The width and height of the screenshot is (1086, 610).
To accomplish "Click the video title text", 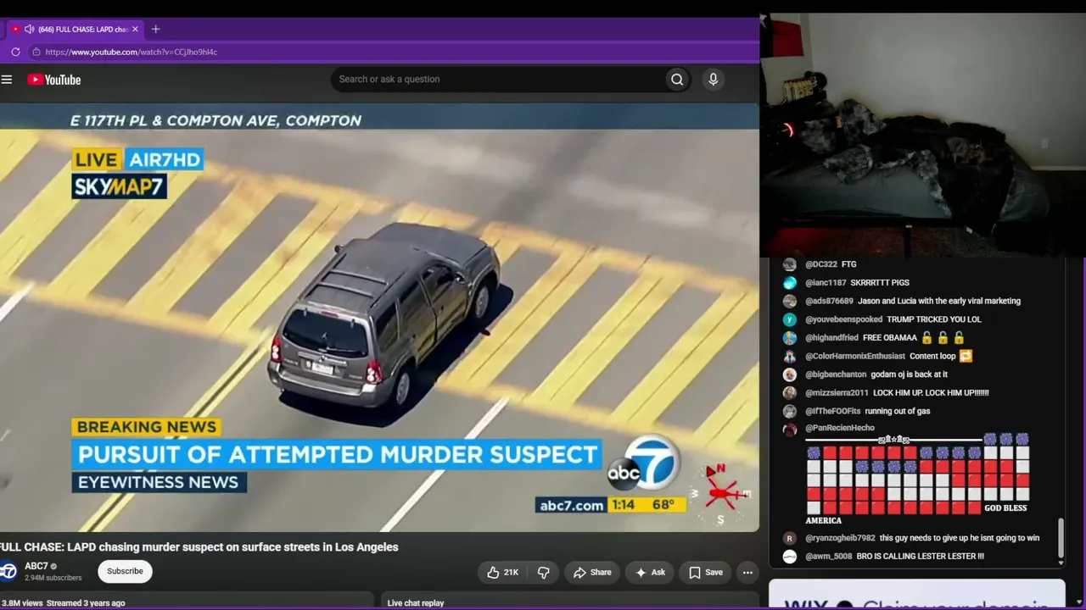I will point(199,547).
